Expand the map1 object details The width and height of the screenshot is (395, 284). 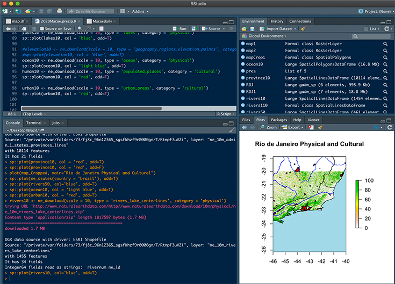click(x=243, y=43)
